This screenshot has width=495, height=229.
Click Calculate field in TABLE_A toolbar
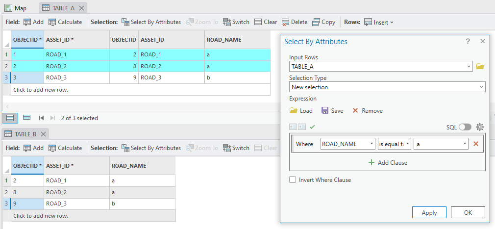[65, 22]
